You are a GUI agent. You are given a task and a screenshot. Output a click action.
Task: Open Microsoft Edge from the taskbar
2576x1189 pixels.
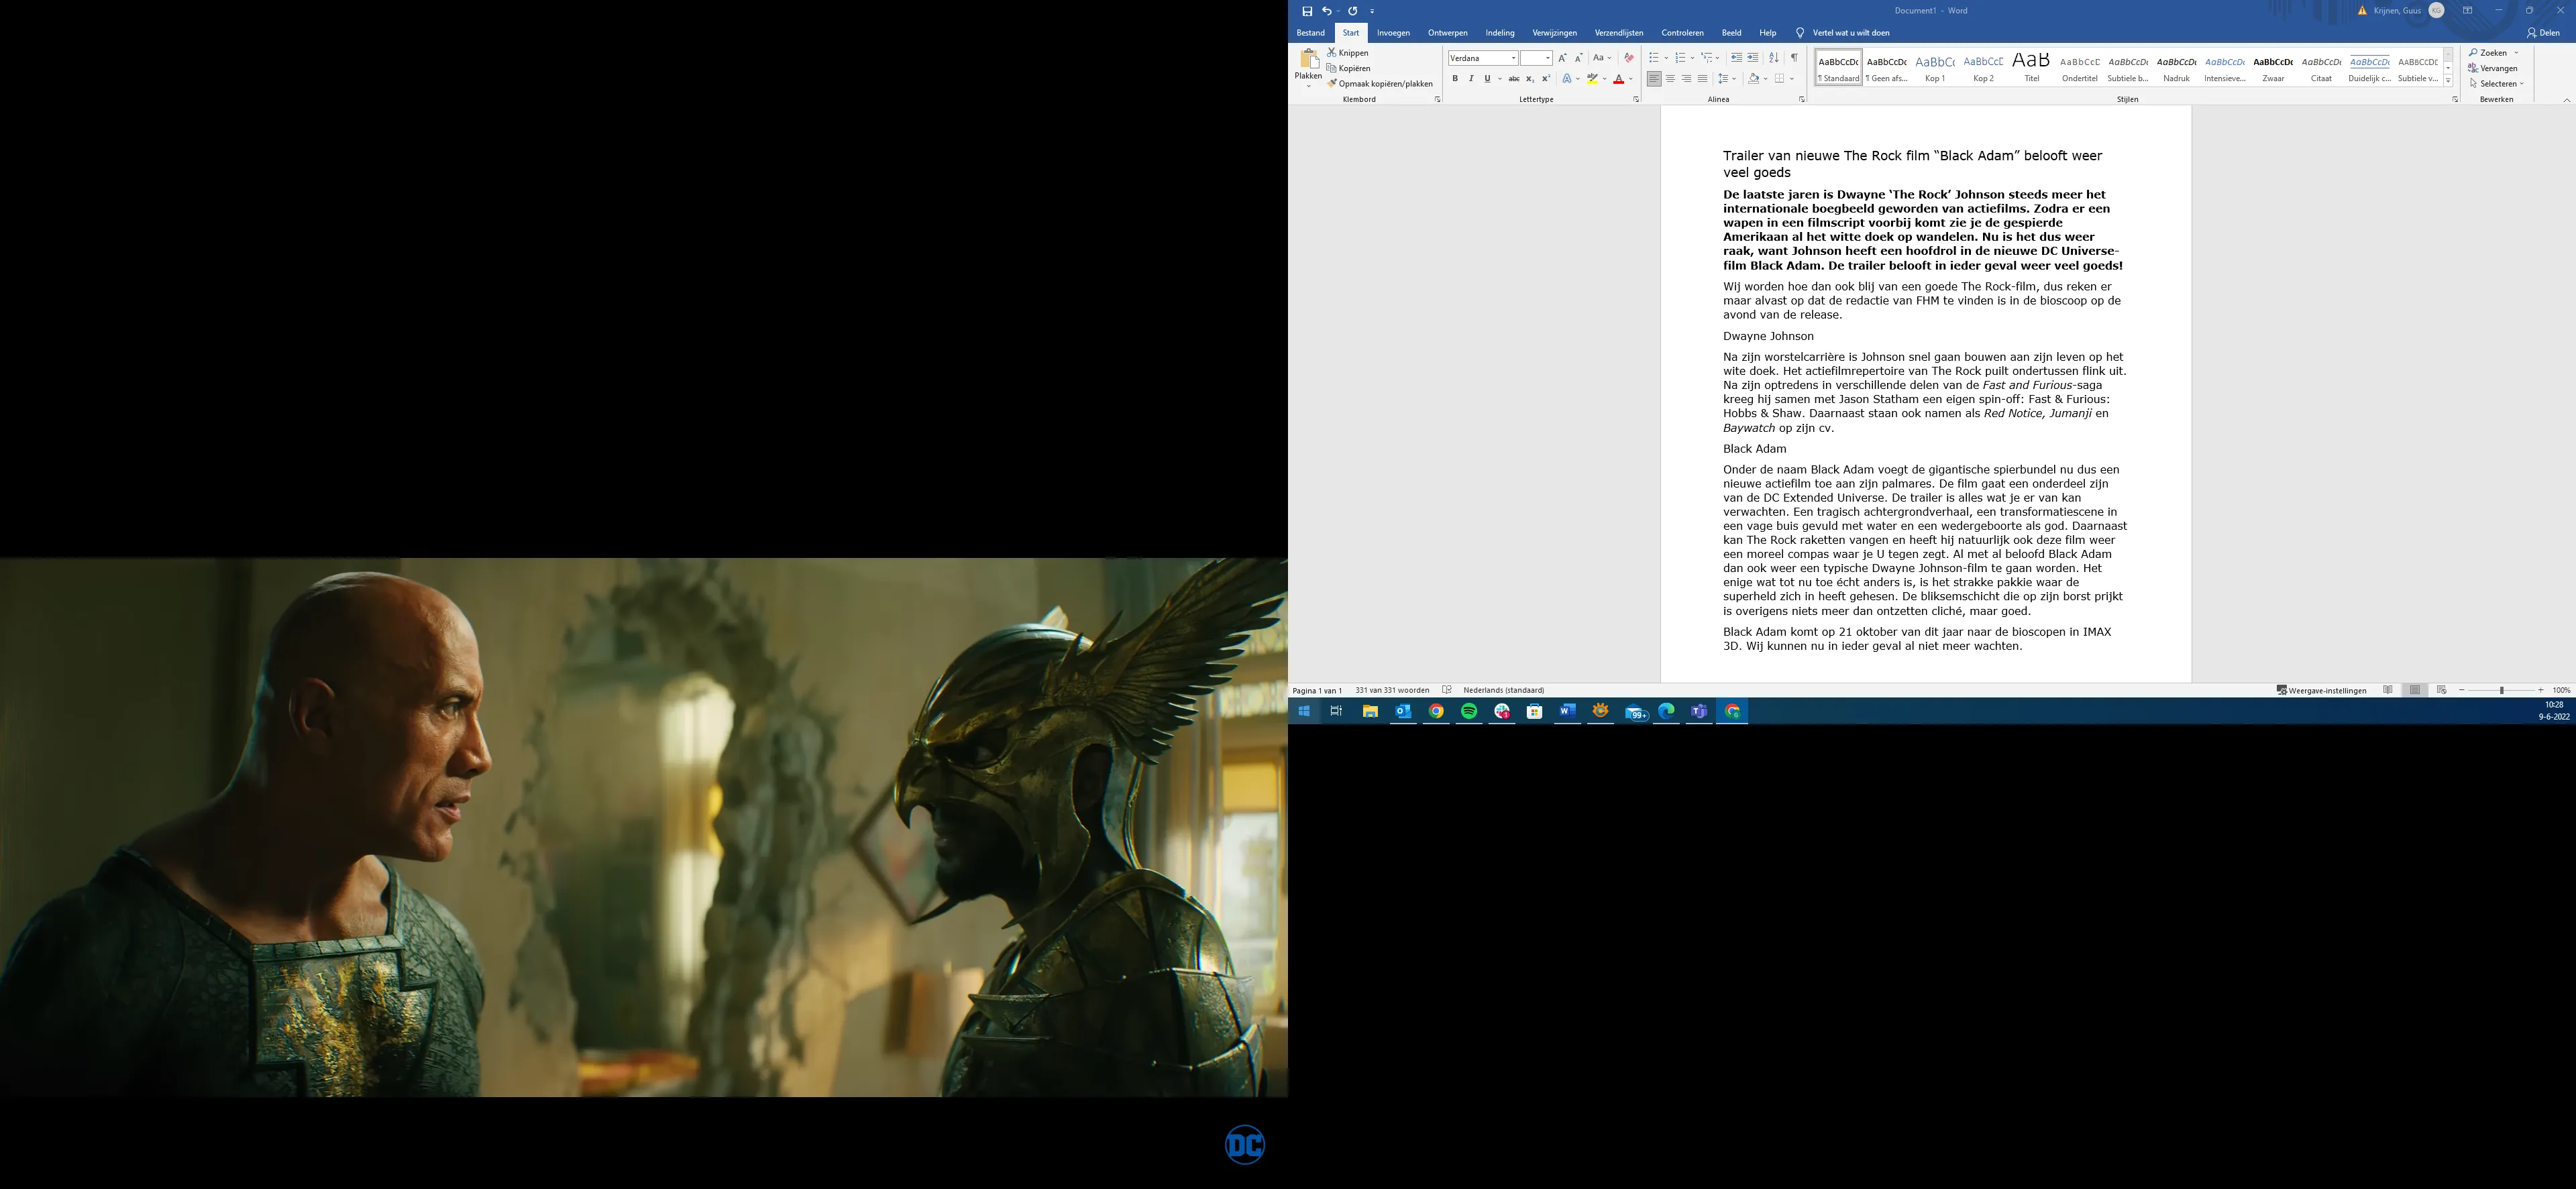(1666, 711)
